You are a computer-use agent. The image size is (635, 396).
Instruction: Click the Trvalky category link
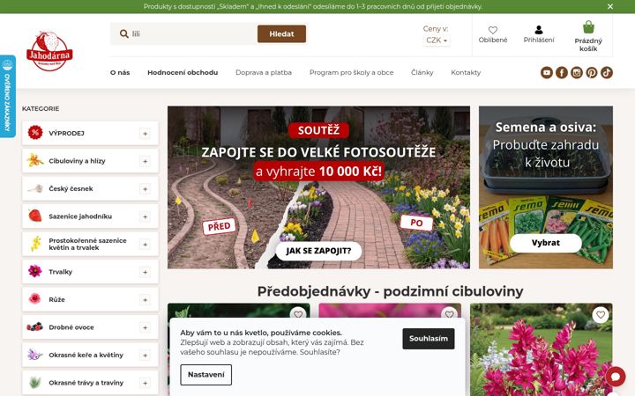coord(60,272)
